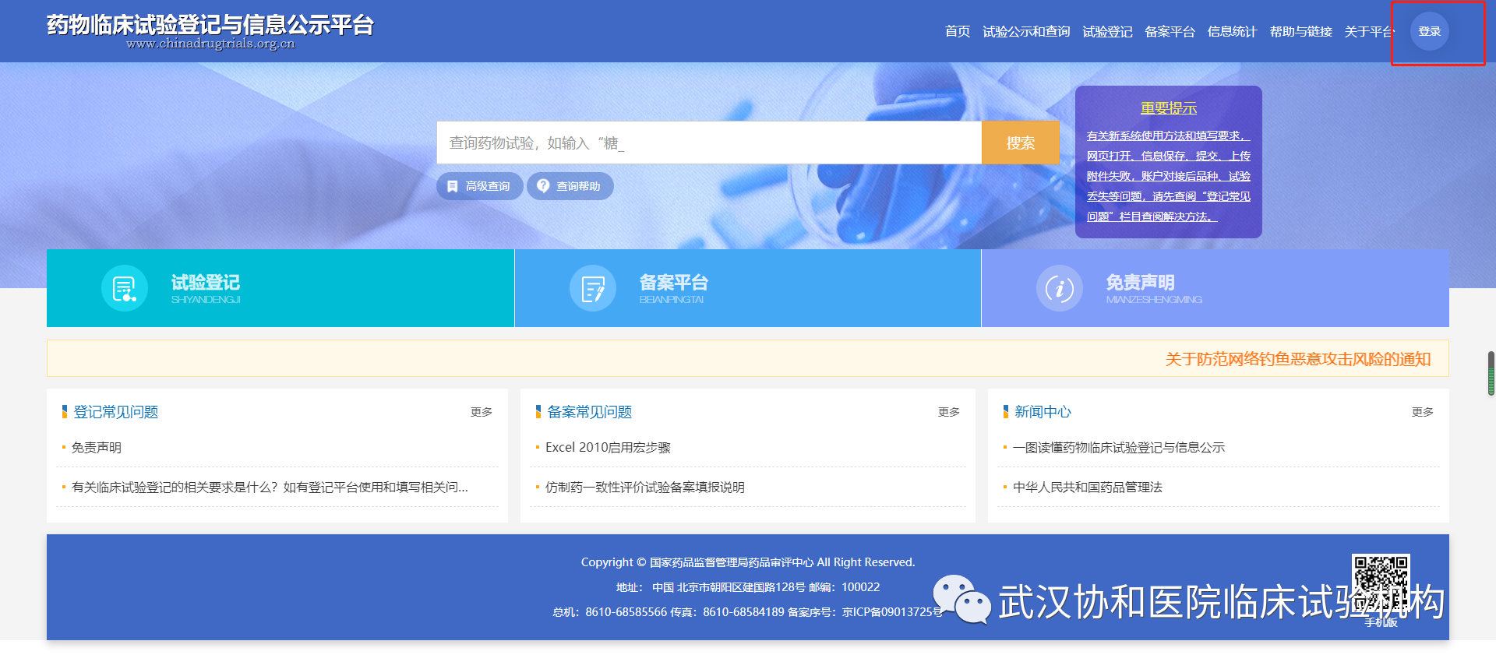Expand 更多 for 登记常见问题 section

tap(481, 412)
